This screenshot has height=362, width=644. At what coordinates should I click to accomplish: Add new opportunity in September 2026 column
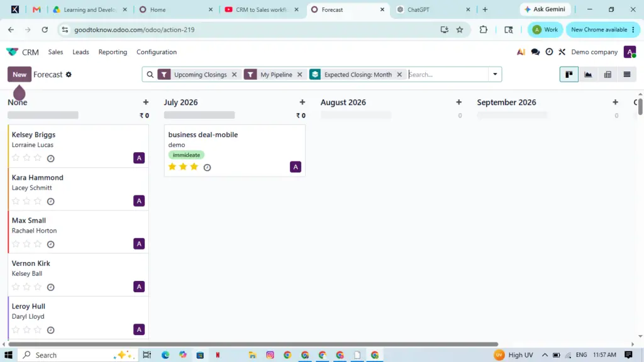tap(615, 102)
